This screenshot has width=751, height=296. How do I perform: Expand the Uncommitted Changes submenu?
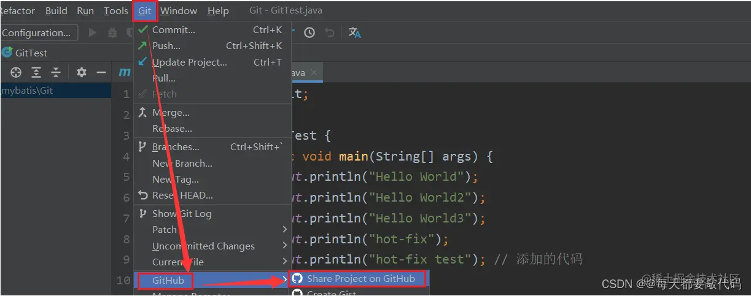[212, 246]
